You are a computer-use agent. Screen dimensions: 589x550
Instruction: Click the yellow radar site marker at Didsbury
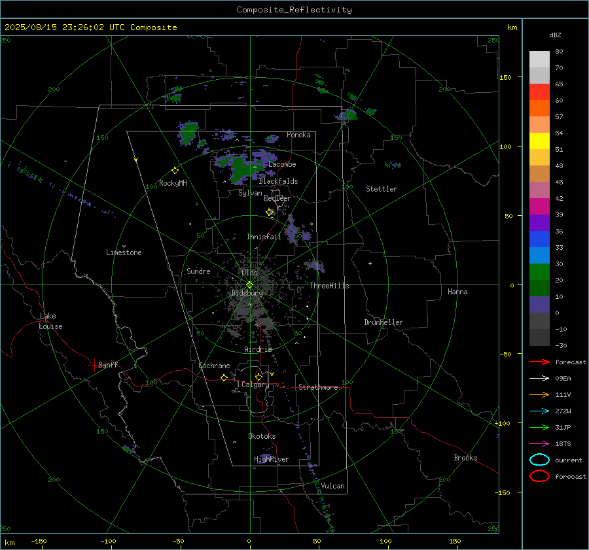coord(250,285)
